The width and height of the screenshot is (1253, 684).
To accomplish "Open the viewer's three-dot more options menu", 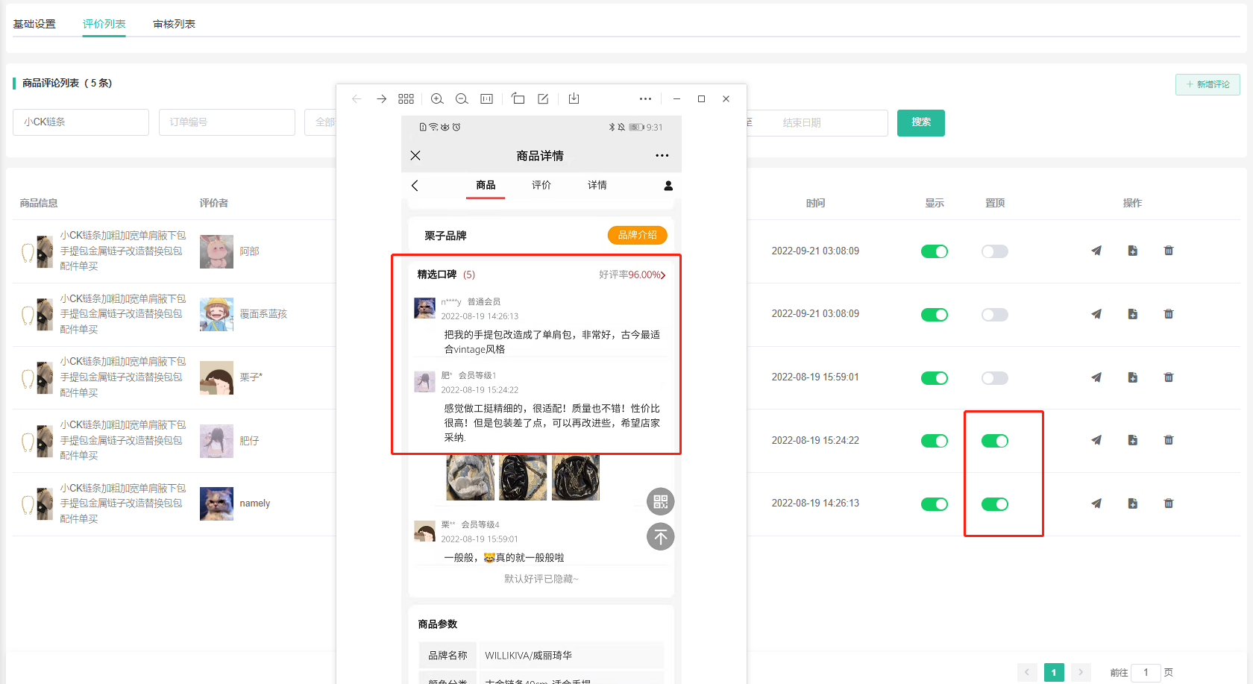I will click(x=645, y=99).
